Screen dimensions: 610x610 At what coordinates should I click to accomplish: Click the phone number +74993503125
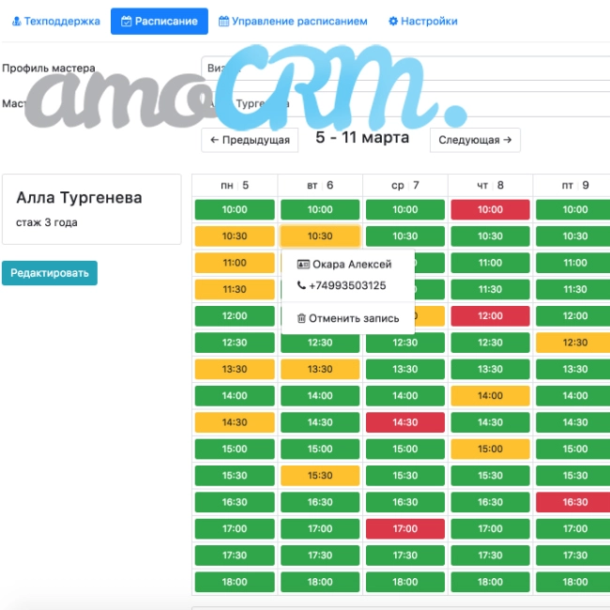point(347,285)
